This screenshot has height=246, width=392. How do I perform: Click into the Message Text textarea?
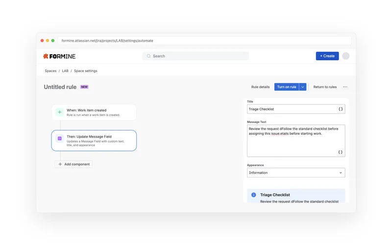296,141
